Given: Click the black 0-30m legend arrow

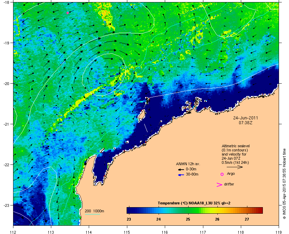Looking at the screenshot, I should [181, 170].
